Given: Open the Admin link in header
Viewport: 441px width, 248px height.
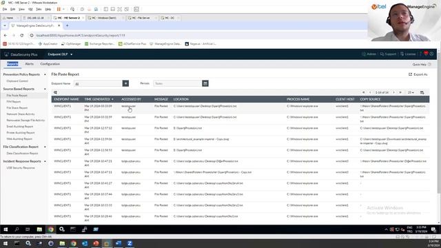Looking at the screenshot, I should tap(369, 54).
